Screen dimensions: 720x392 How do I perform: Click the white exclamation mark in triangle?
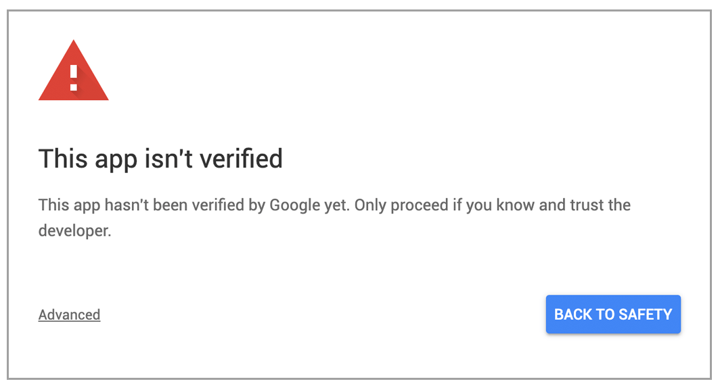pyautogui.click(x=74, y=78)
